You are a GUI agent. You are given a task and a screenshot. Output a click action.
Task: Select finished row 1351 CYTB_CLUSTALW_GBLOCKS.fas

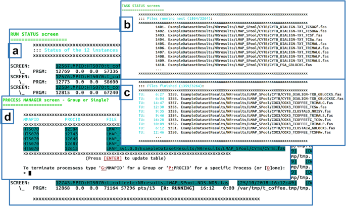237,128
